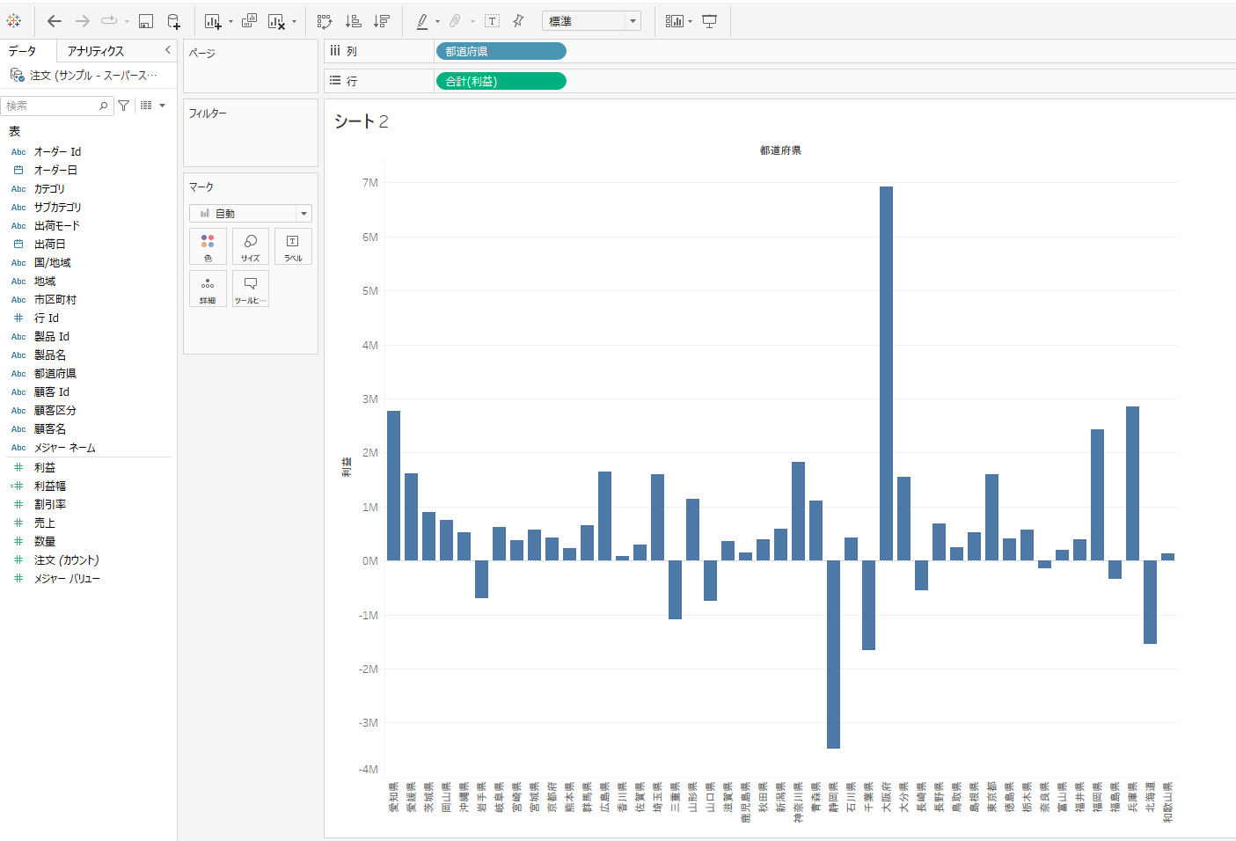Sort bars ascending
Viewport: 1236px width, 841px height.
pyautogui.click(x=354, y=21)
